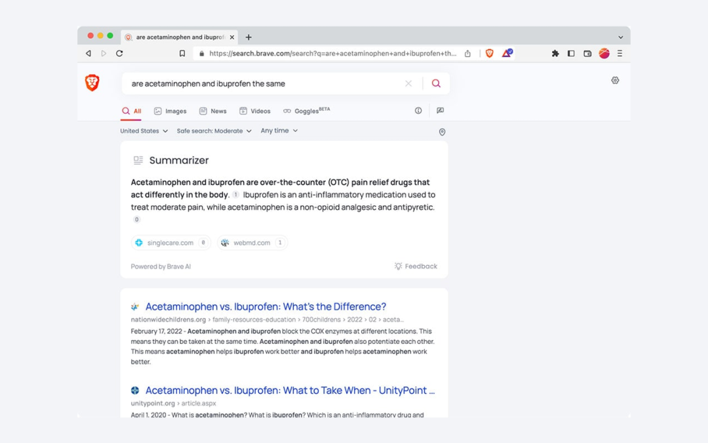Open the Goggles BETA tab
Image resolution: width=708 pixels, height=443 pixels.
point(307,111)
